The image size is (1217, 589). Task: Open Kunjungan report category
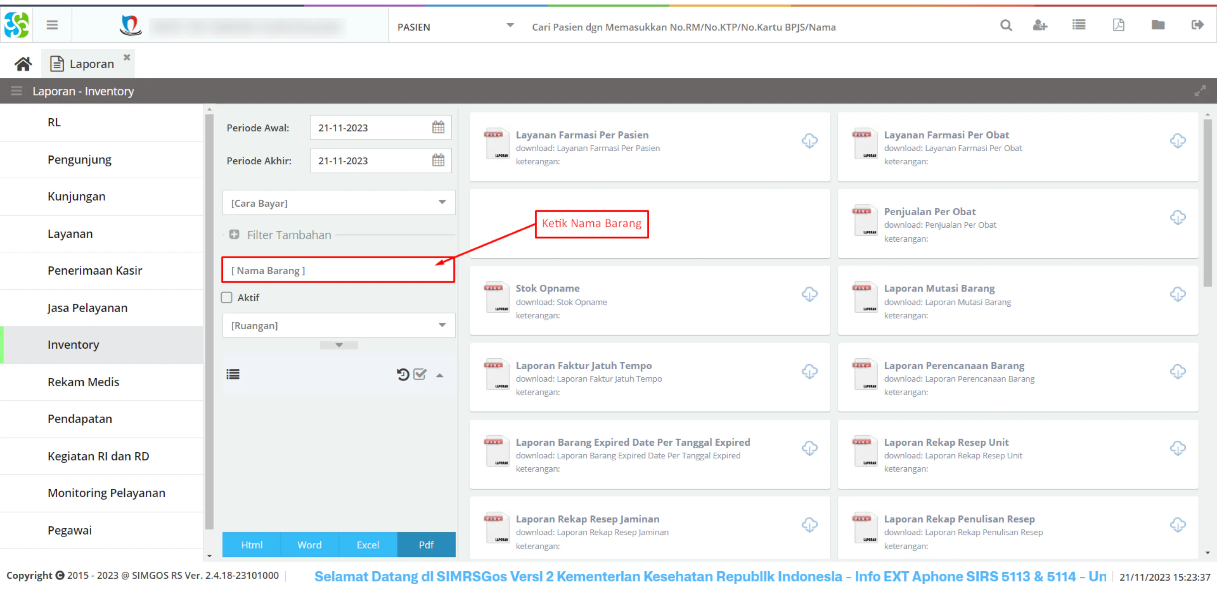point(101,196)
